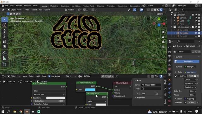This screenshot has width=202, height=114.
Task: Click the World Strength value field
Action: (x=191, y=103)
